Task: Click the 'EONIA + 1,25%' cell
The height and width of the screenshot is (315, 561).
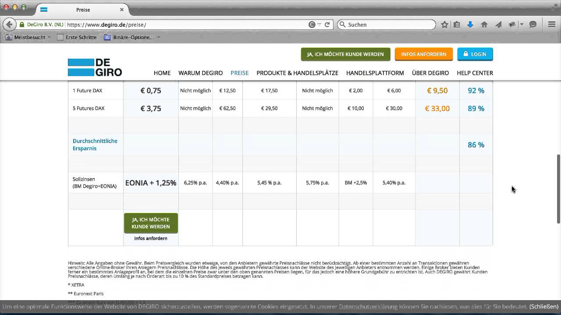Action: pyautogui.click(x=151, y=183)
